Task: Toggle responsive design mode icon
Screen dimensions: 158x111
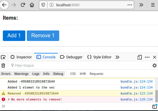Action: tap(139, 57)
